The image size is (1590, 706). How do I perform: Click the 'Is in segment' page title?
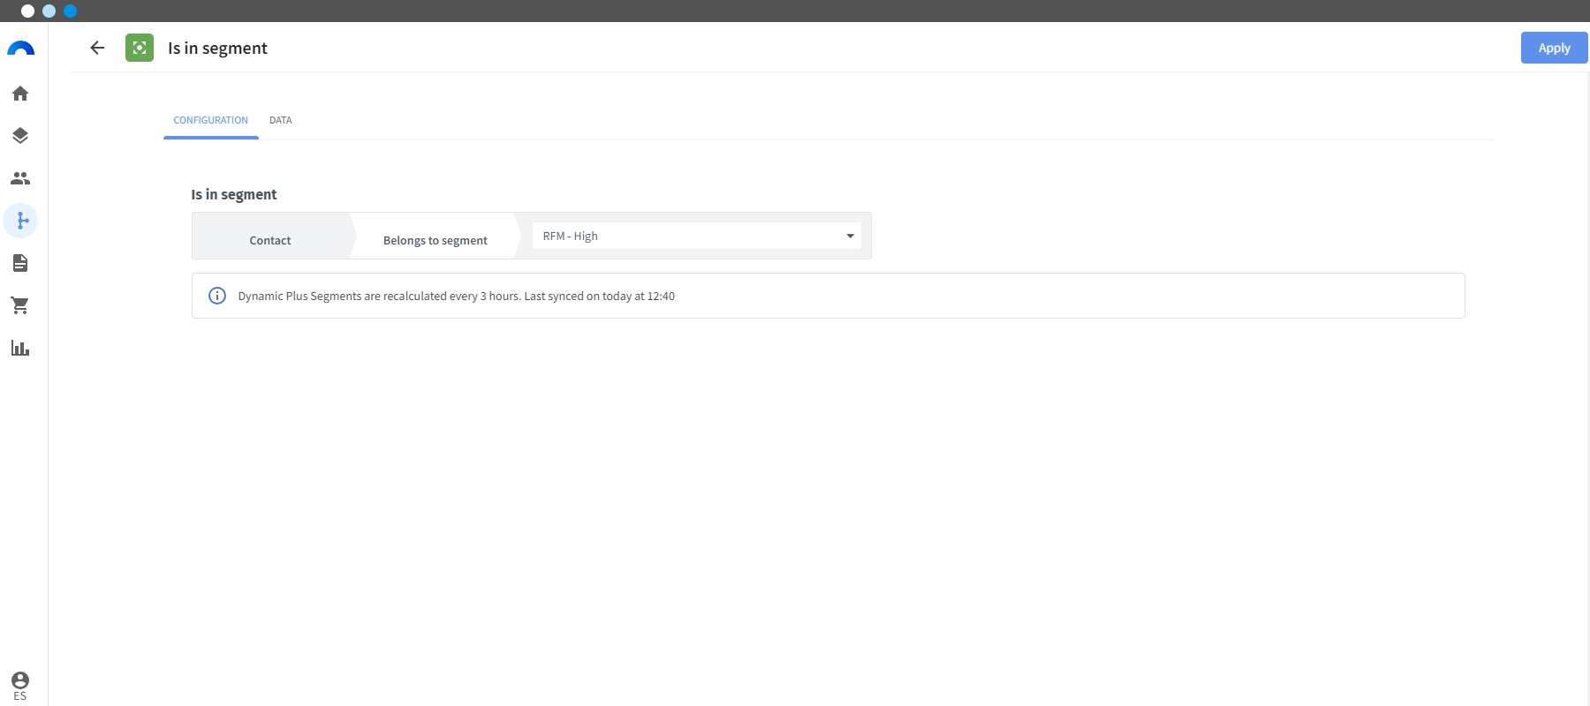[x=217, y=48]
